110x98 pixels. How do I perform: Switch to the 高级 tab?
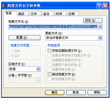coord(23,14)
